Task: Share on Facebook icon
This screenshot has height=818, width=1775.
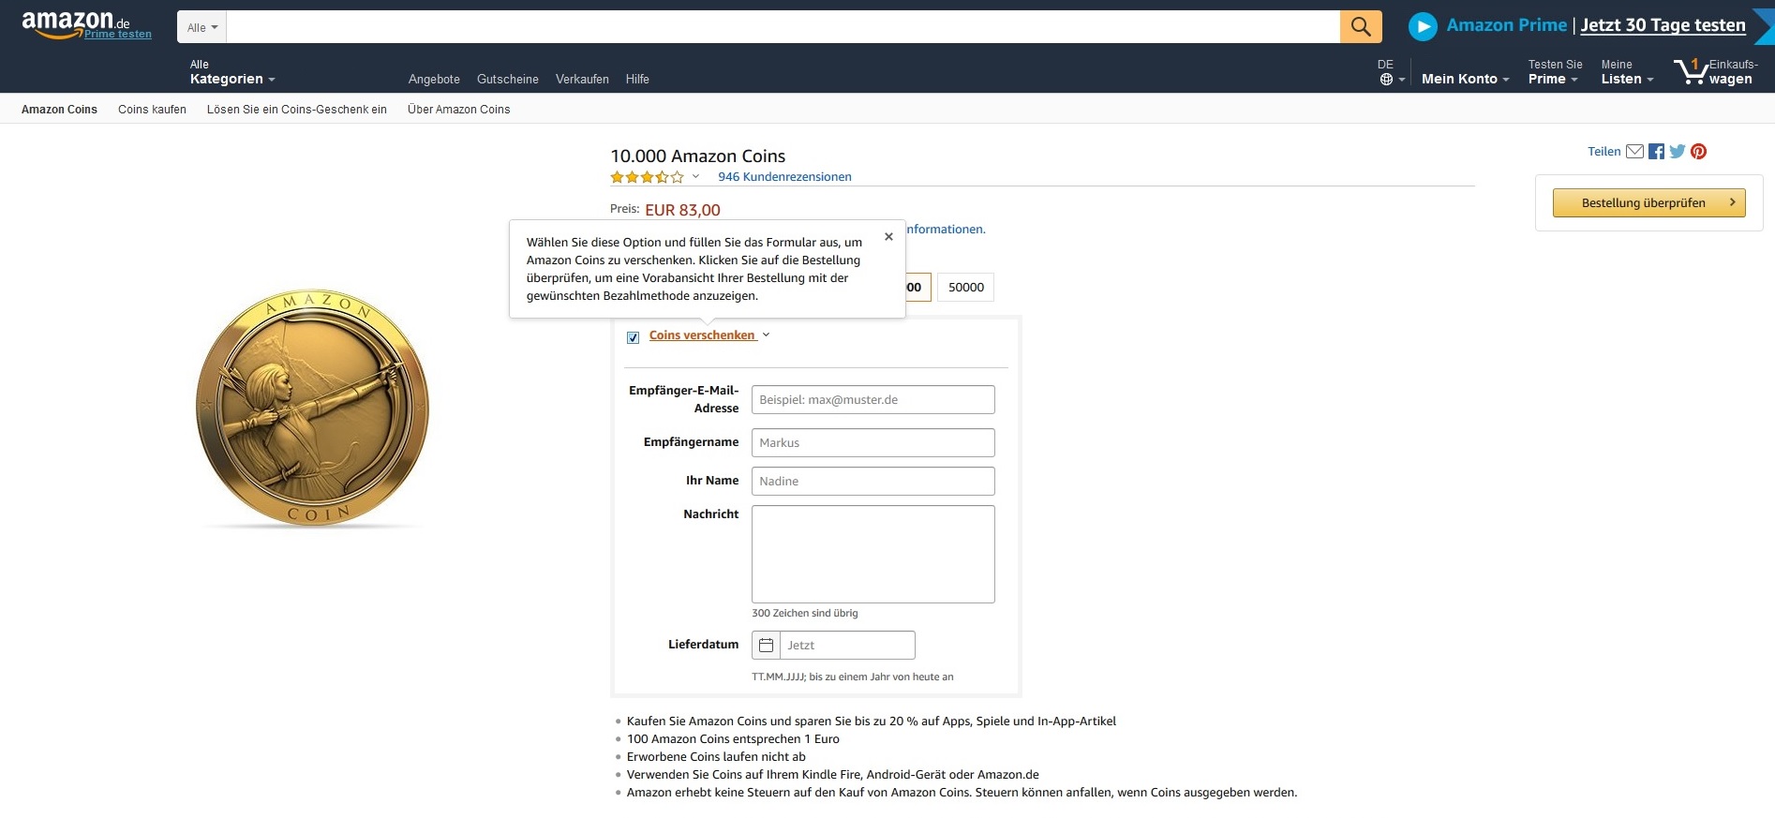Action: click(1656, 152)
